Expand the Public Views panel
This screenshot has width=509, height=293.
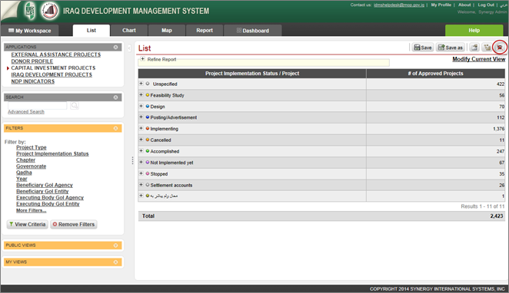[x=115, y=245]
